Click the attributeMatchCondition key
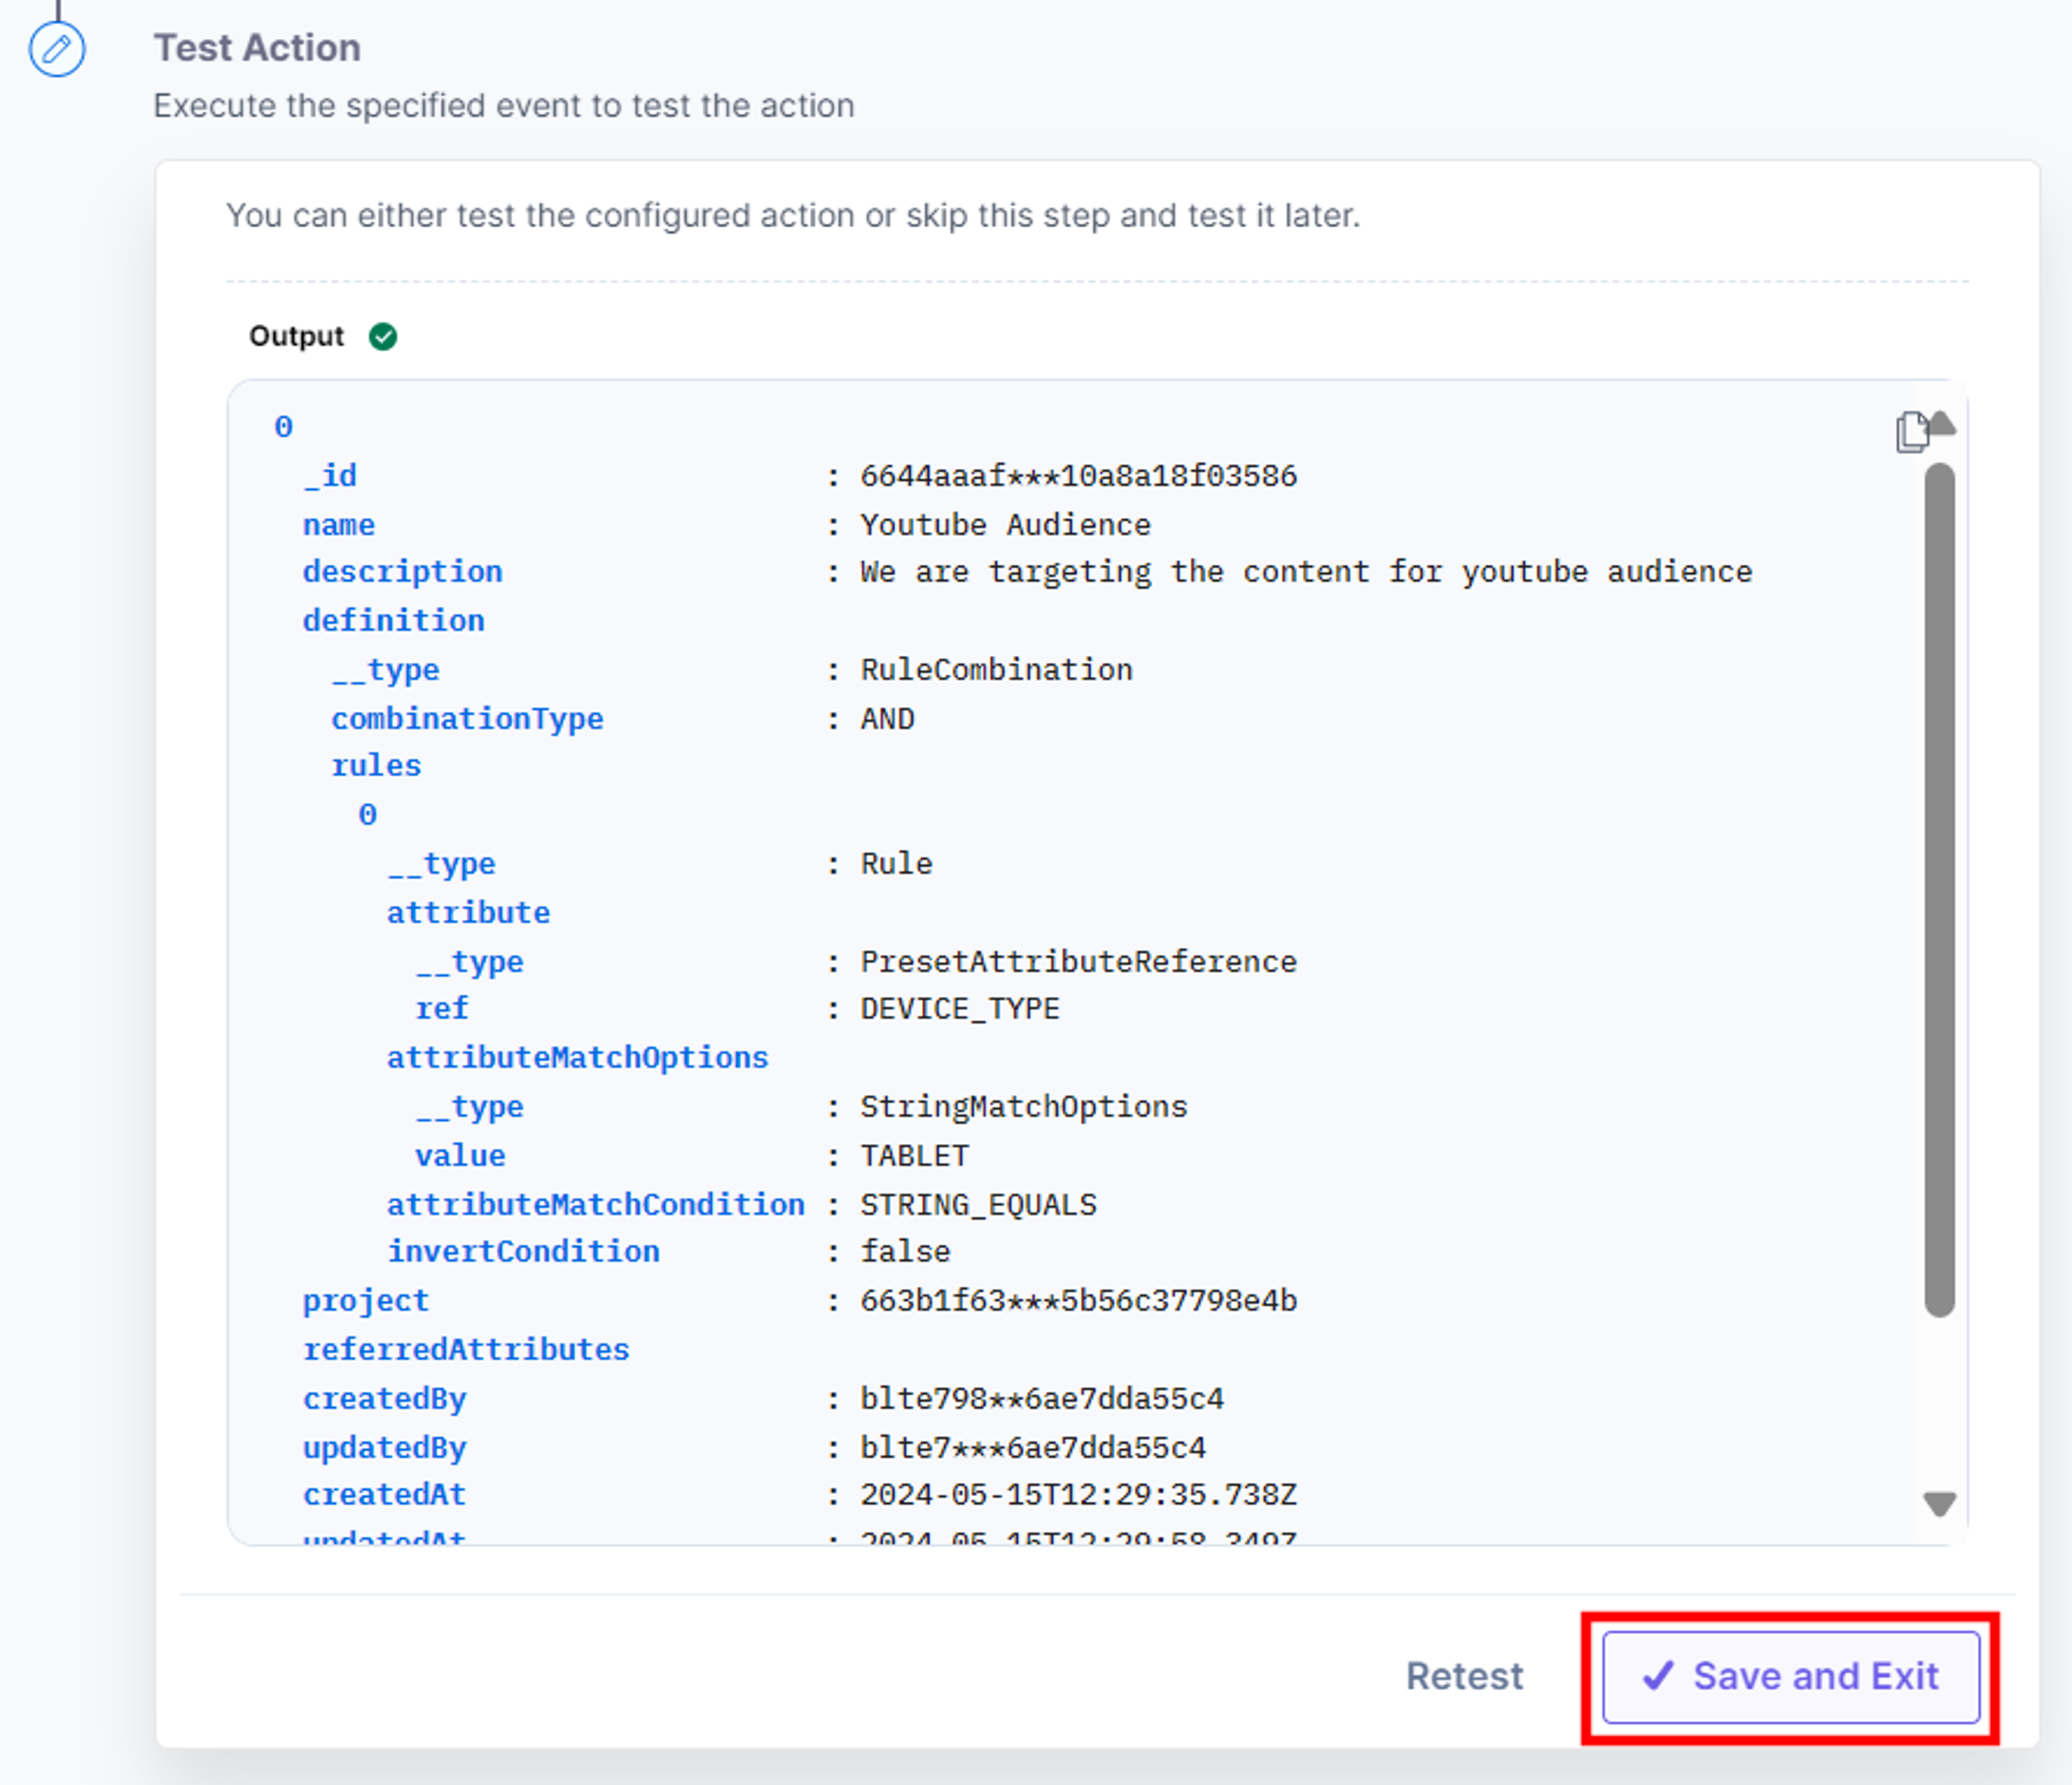This screenshot has height=1785, width=2072. 595,1204
